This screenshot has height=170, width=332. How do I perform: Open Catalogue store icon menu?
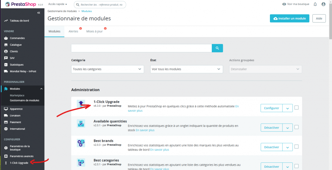[6, 45]
